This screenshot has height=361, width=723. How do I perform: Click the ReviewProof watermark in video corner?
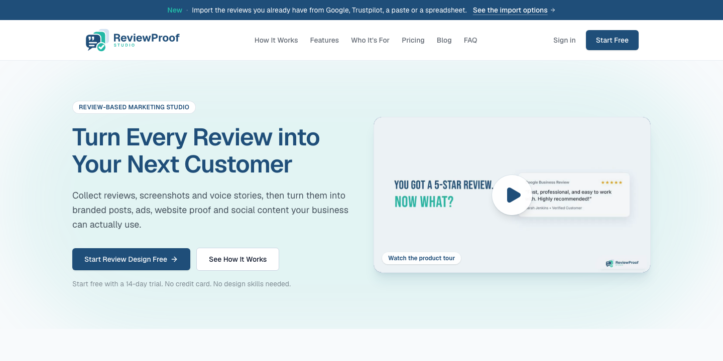click(622, 263)
